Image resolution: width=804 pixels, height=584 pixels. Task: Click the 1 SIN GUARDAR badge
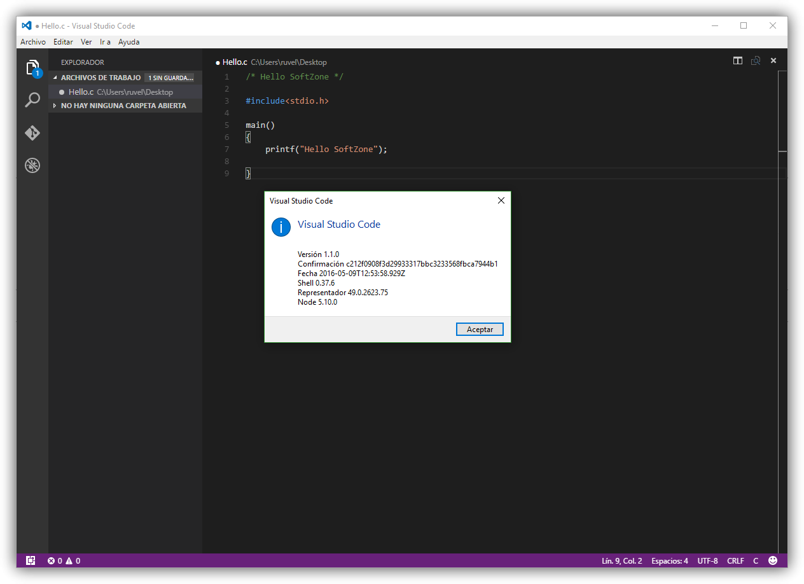pyautogui.click(x=170, y=78)
